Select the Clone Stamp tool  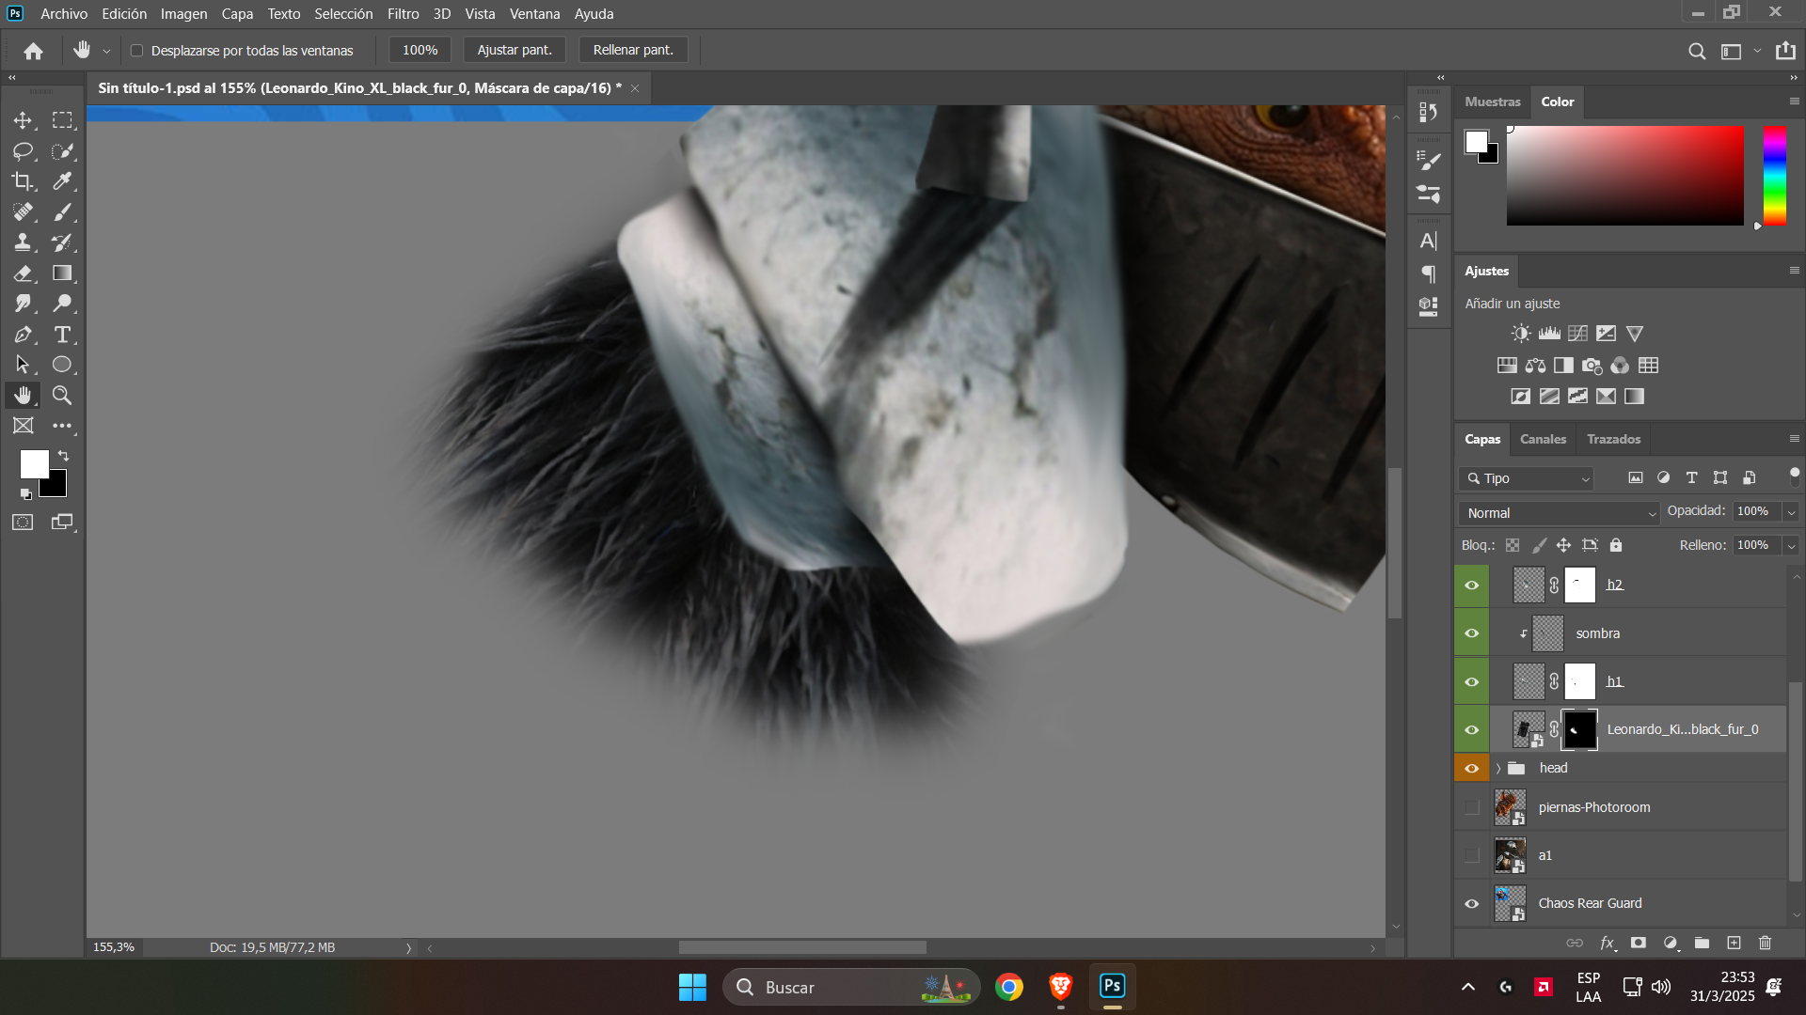24,242
